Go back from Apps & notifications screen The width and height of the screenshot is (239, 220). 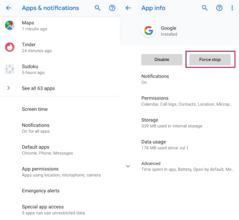click(x=9, y=8)
